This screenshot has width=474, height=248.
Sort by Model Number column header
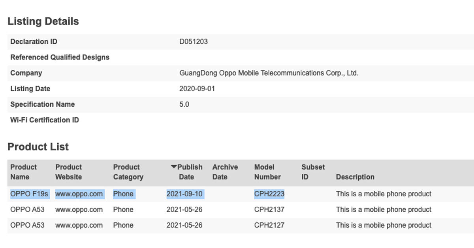point(268,172)
